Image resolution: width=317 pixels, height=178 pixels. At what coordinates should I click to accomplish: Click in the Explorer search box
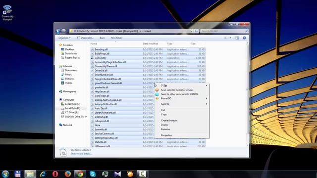tap(224, 31)
